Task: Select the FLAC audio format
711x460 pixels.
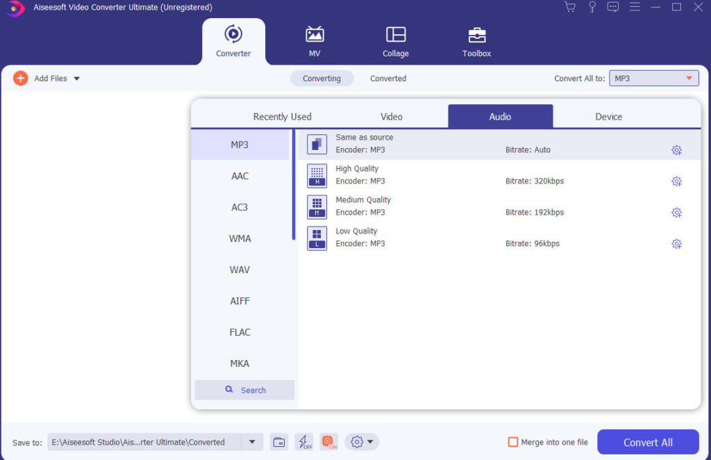Action: click(240, 332)
